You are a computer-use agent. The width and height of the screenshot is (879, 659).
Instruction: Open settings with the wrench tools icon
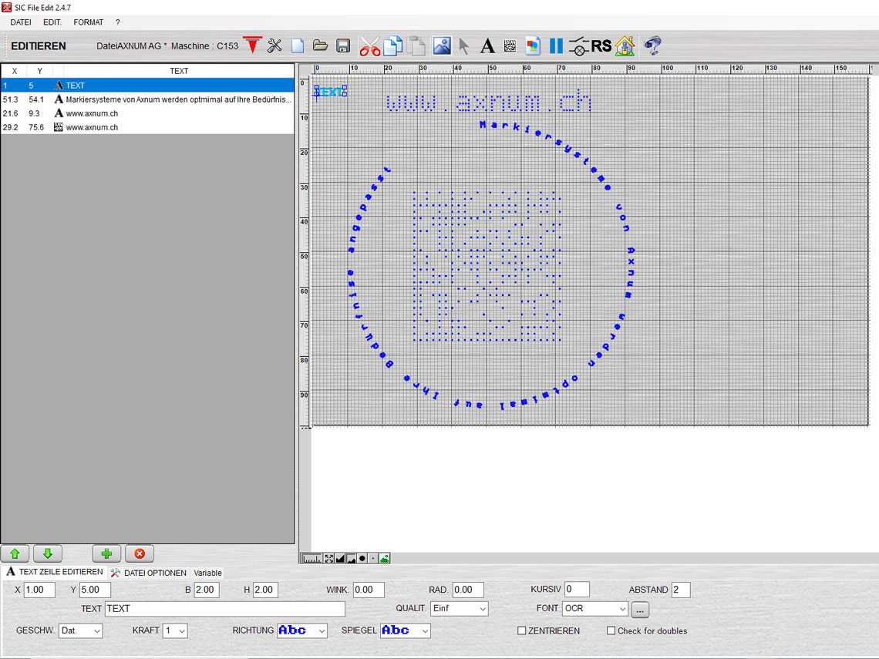(274, 45)
